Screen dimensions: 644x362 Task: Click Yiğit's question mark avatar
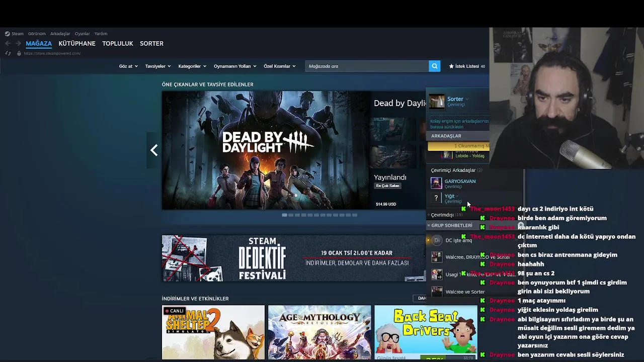click(x=436, y=198)
